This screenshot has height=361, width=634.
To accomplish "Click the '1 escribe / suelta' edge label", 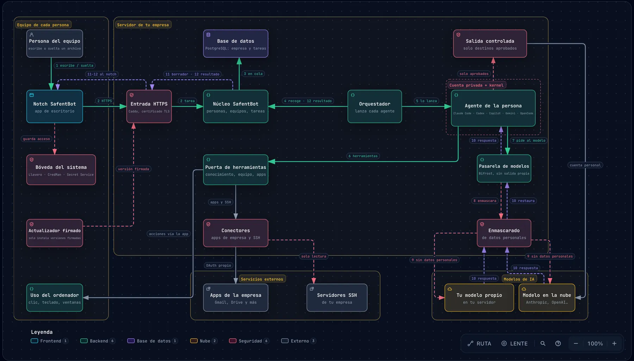I will [75, 65].
